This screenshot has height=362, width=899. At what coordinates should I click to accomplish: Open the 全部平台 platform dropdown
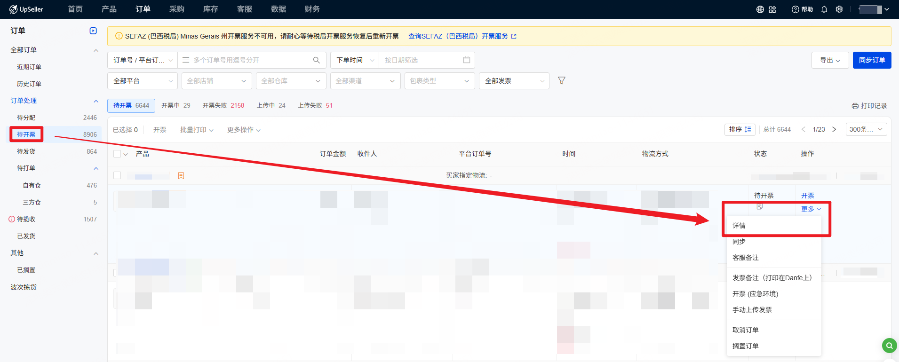click(x=142, y=81)
